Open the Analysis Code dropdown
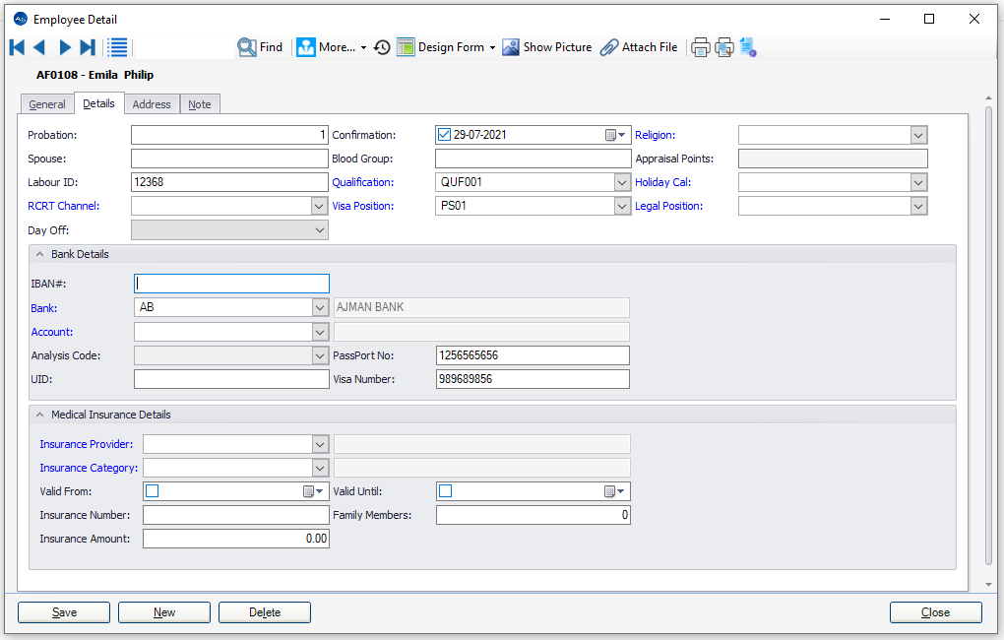Image resolution: width=1004 pixels, height=640 pixels. [320, 355]
